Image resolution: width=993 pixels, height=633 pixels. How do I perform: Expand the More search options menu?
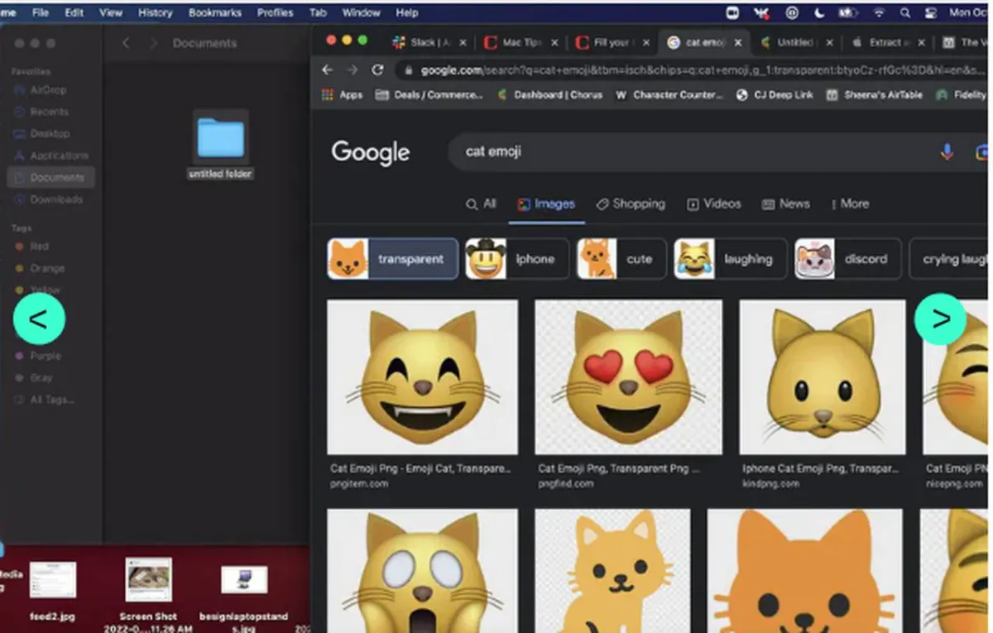coord(849,204)
